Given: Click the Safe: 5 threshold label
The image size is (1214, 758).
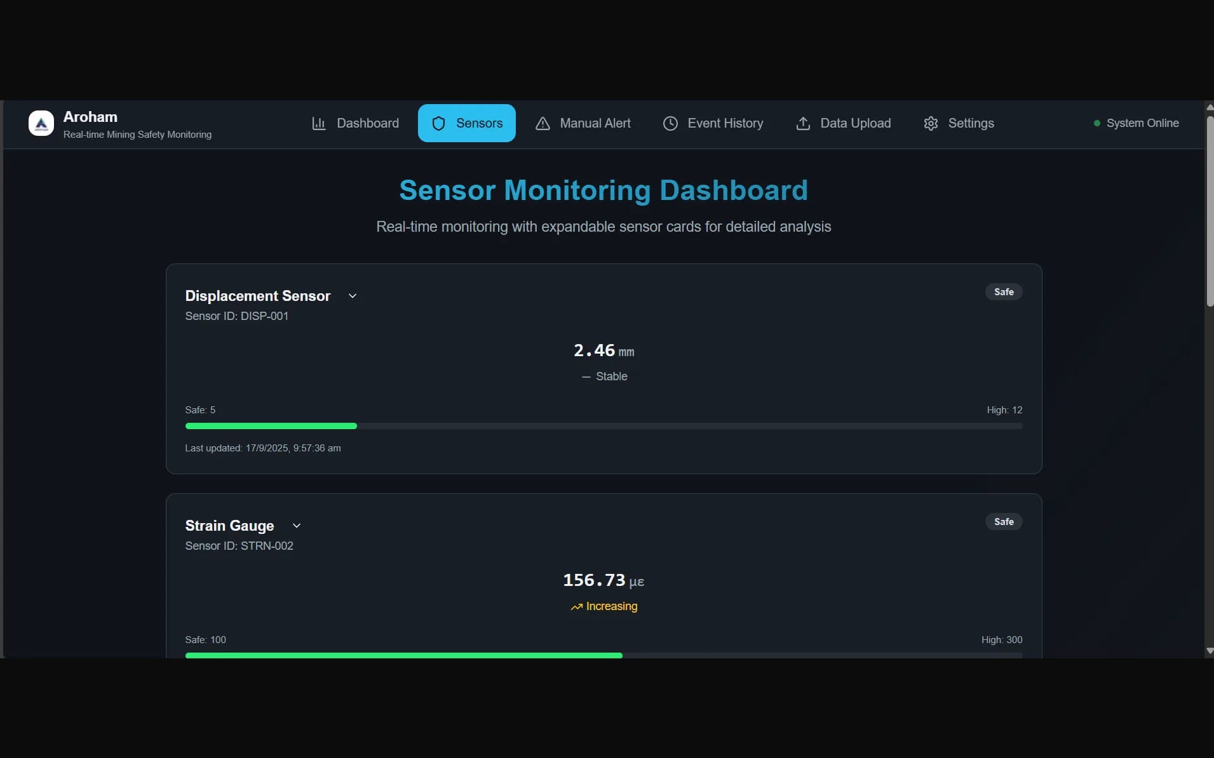Looking at the screenshot, I should tap(200, 410).
